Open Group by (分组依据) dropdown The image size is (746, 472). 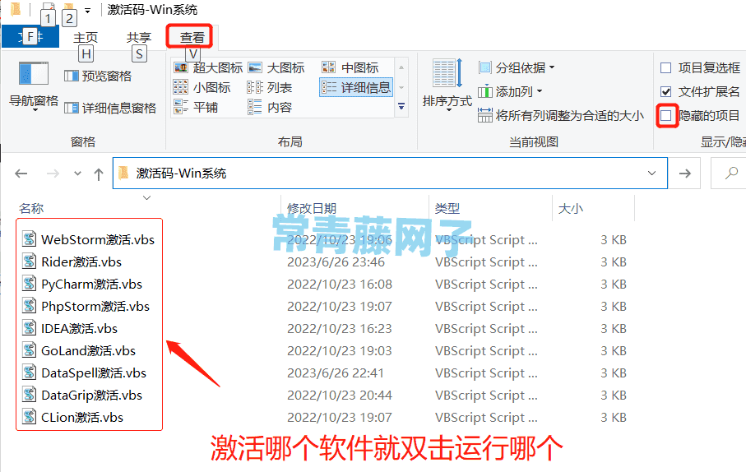tap(517, 67)
